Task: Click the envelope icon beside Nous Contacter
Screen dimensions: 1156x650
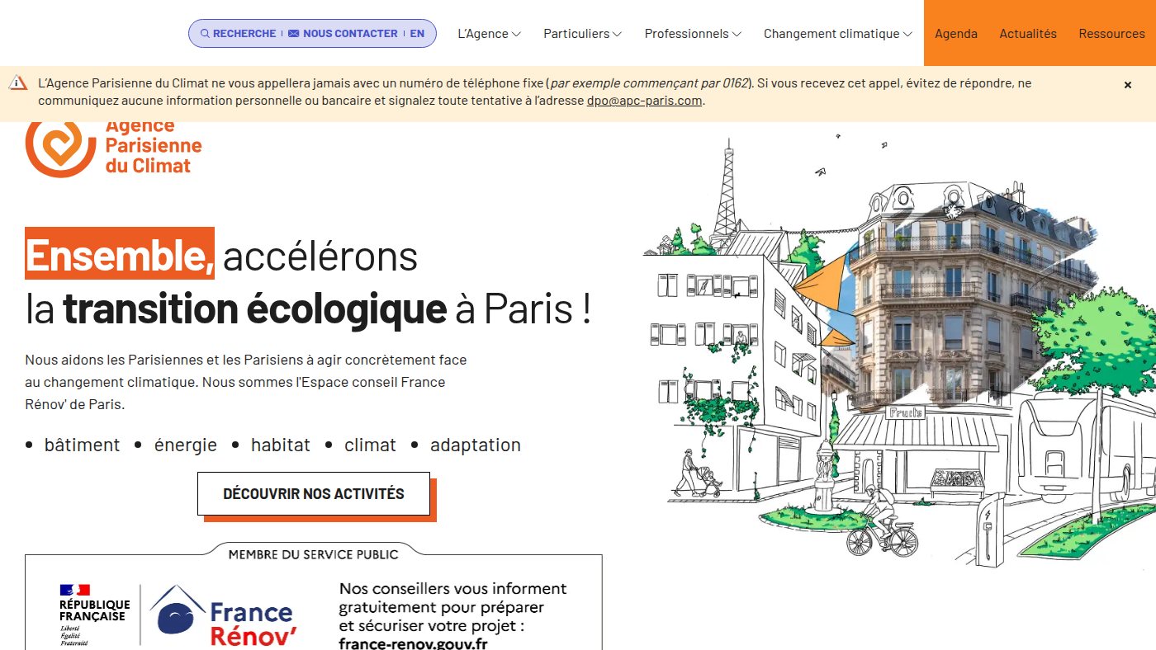Action: (293, 34)
